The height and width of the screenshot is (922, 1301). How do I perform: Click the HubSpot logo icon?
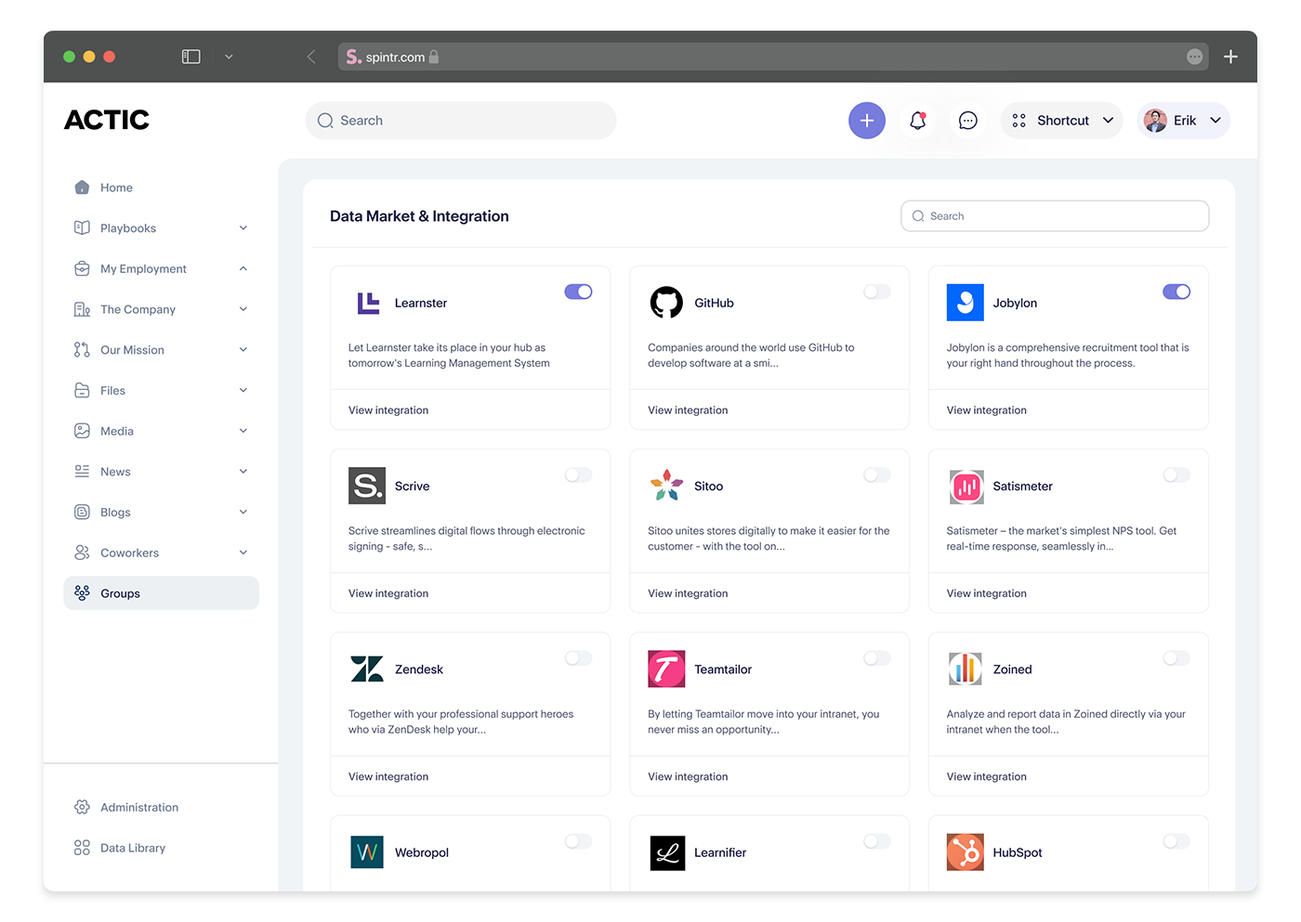pos(966,852)
